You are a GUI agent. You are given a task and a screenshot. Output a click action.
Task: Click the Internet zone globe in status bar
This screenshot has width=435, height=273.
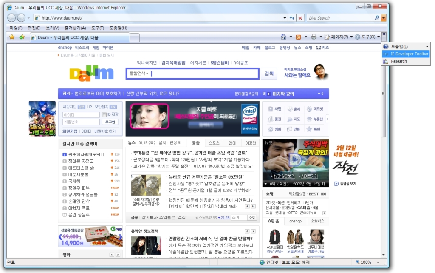262,262
